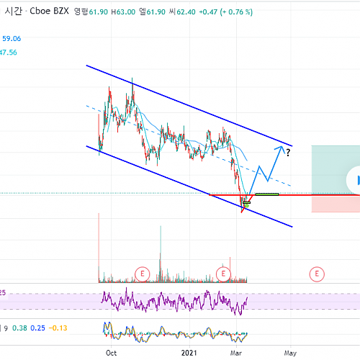Viewport: 360px width, 360px height.
Task: Click the moving average value 59.06
Action: coord(12,39)
